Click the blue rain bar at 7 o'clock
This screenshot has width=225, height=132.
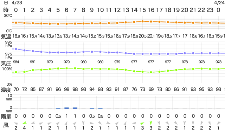click(x=75, y=108)
